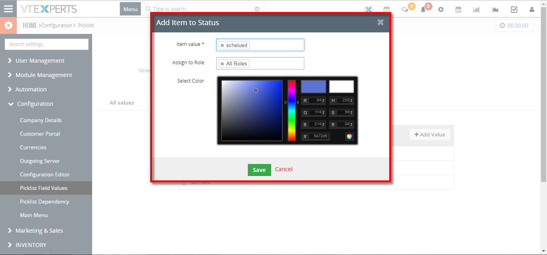Click the Add Value button
The width and height of the screenshot is (547, 255).
tap(430, 134)
